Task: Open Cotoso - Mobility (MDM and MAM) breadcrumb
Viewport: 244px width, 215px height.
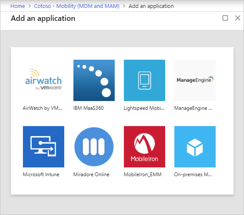Action: [x=77, y=6]
